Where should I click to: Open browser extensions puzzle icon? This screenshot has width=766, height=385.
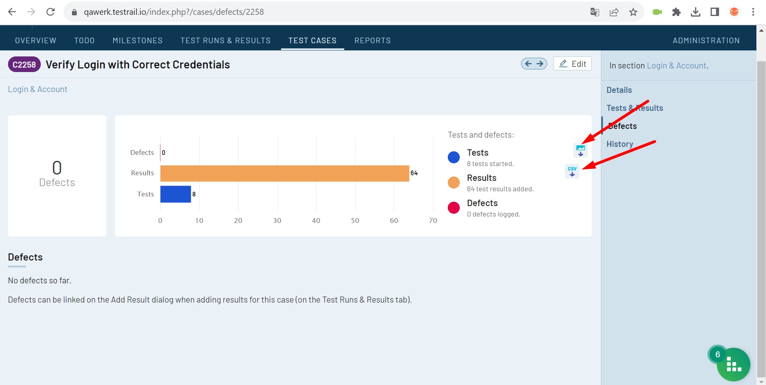coord(676,12)
